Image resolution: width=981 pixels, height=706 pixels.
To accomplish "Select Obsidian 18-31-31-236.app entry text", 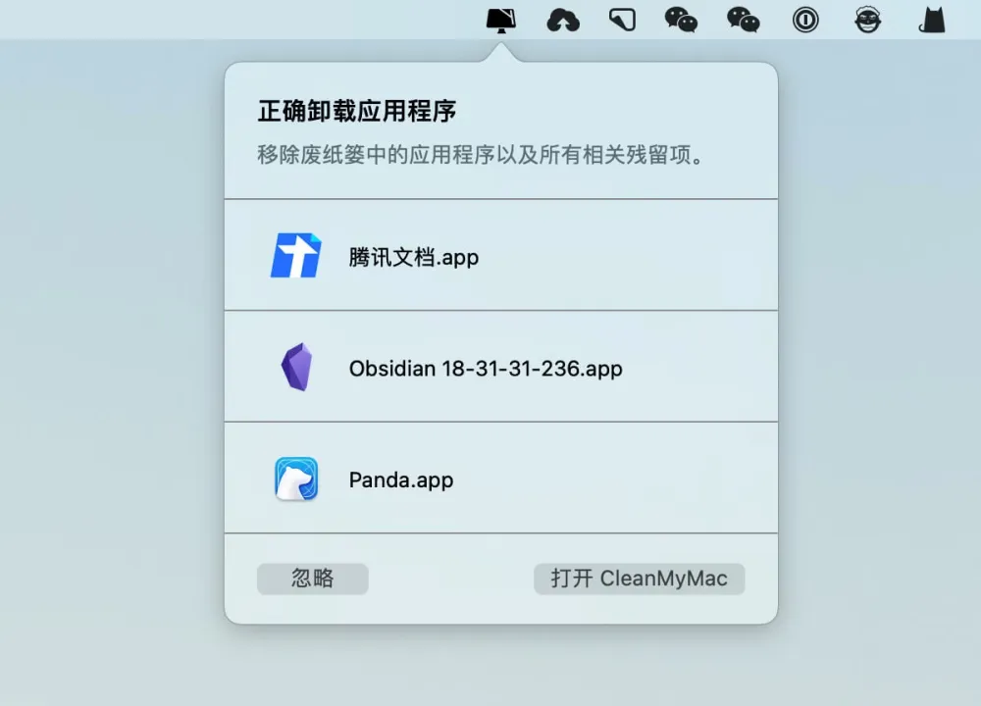I will [486, 369].
